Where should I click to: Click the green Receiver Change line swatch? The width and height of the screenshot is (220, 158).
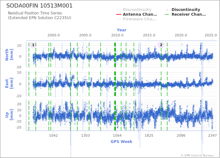pyautogui.click(x=167, y=14)
